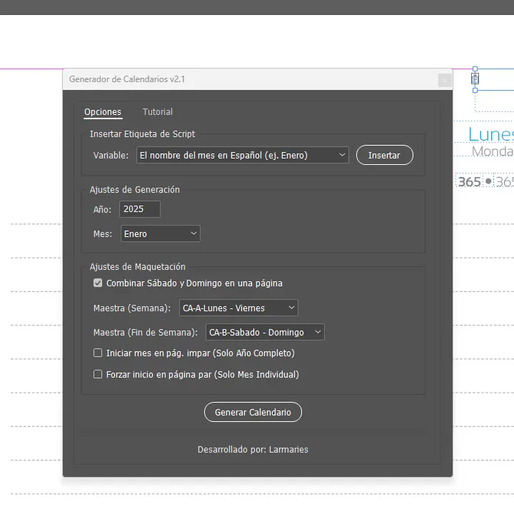Switch to the Tutorial tab
This screenshot has height=514, width=514.
pyautogui.click(x=158, y=112)
